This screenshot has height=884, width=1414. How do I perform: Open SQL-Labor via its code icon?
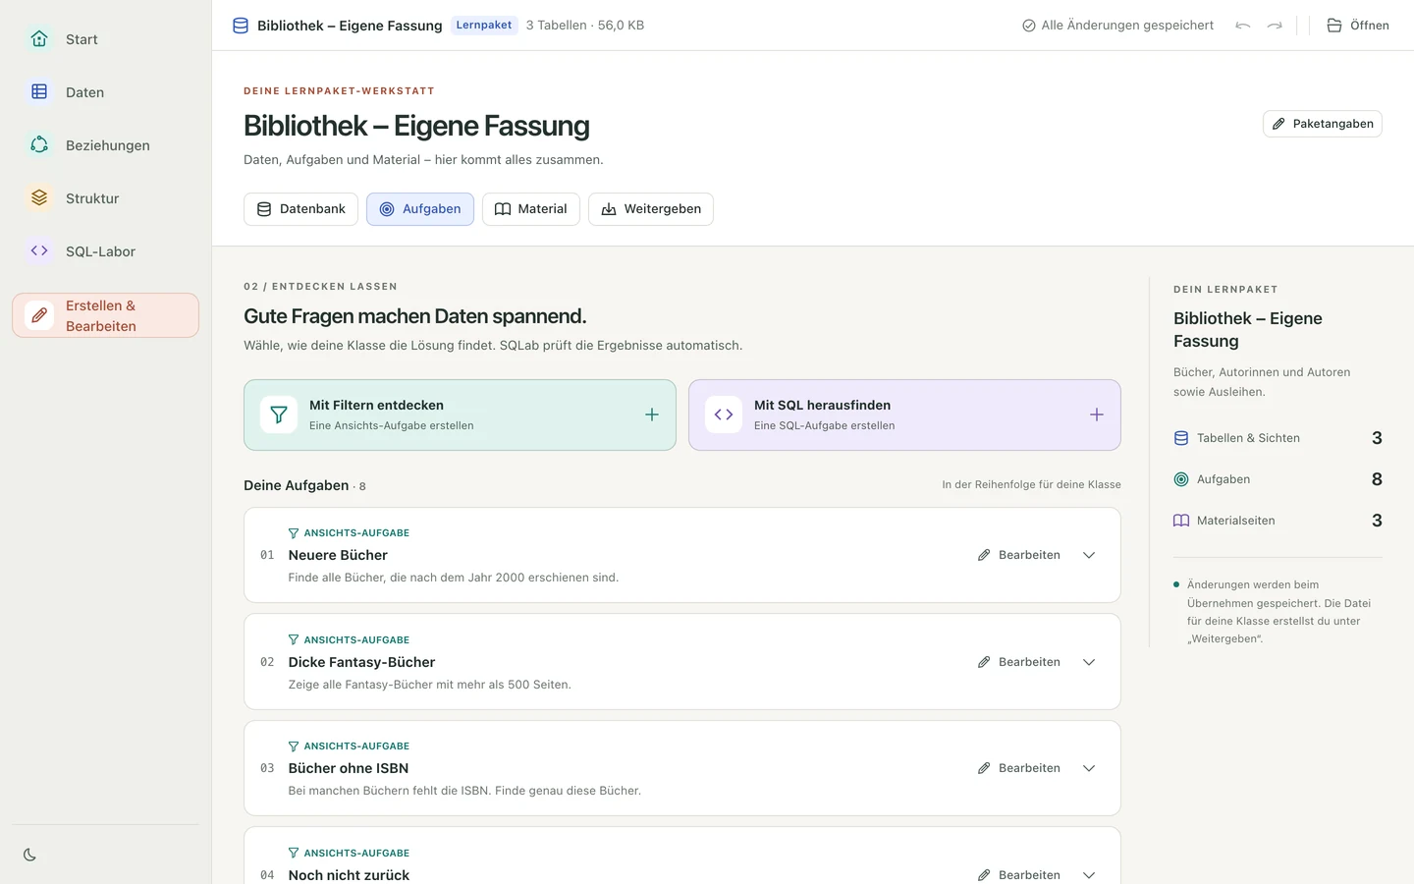pos(39,250)
